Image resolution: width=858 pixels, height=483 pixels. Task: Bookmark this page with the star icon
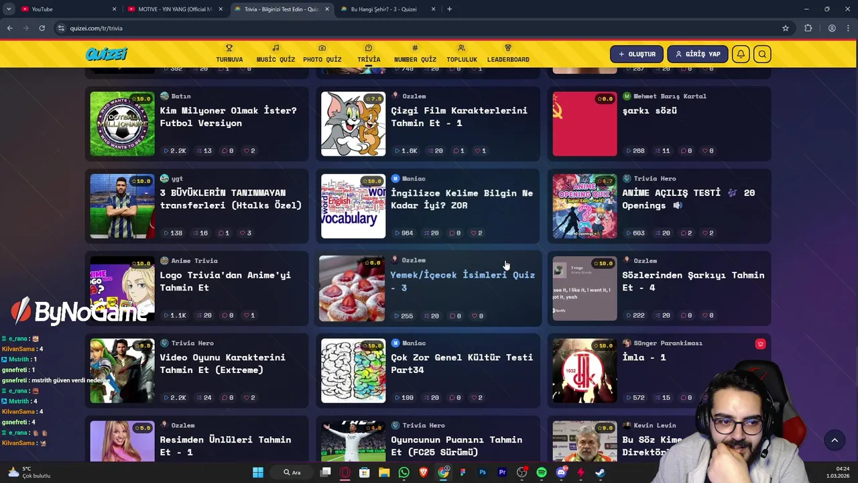(786, 28)
